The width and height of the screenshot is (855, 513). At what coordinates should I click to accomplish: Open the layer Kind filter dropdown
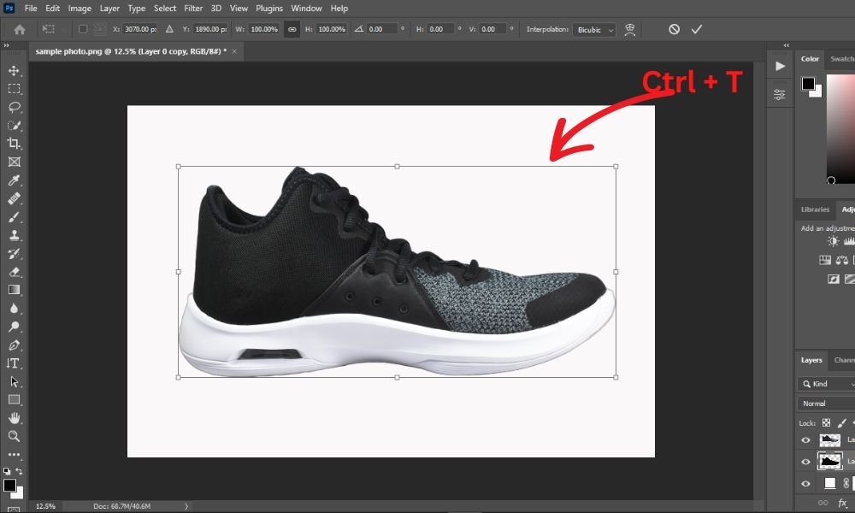pos(826,384)
